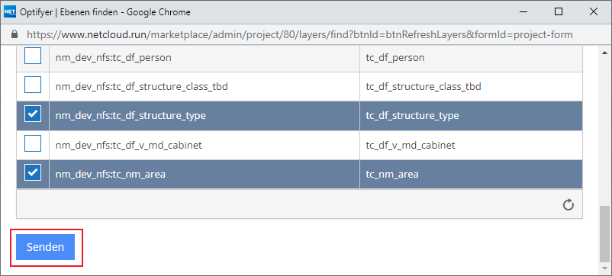
Task: Click the scrollbar up arrow
Action: pos(604,53)
